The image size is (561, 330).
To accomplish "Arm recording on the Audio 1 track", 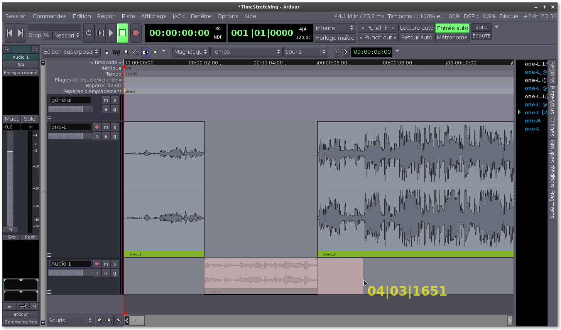I will click(x=97, y=264).
